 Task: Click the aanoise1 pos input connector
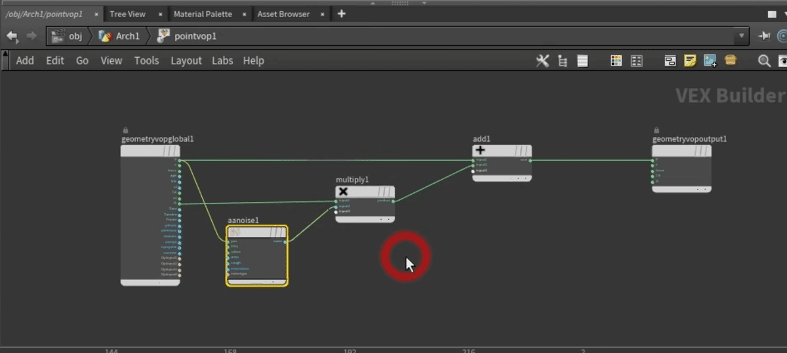pyautogui.click(x=228, y=241)
